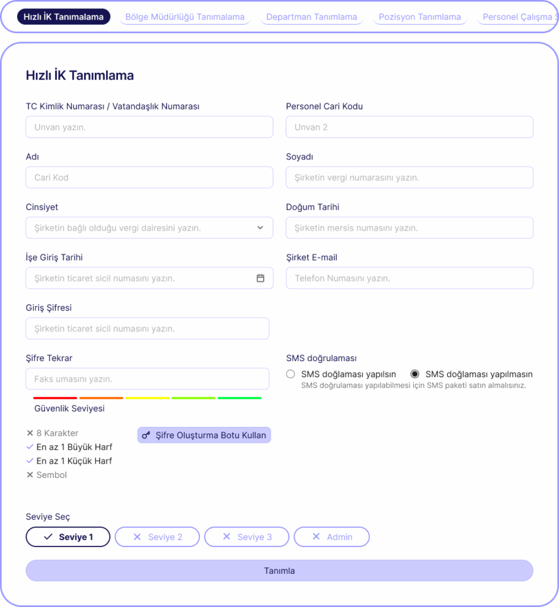Image resolution: width=559 pixels, height=607 pixels.
Task: Select SMS doğlaması yapılsın radio option
Action: click(290, 374)
